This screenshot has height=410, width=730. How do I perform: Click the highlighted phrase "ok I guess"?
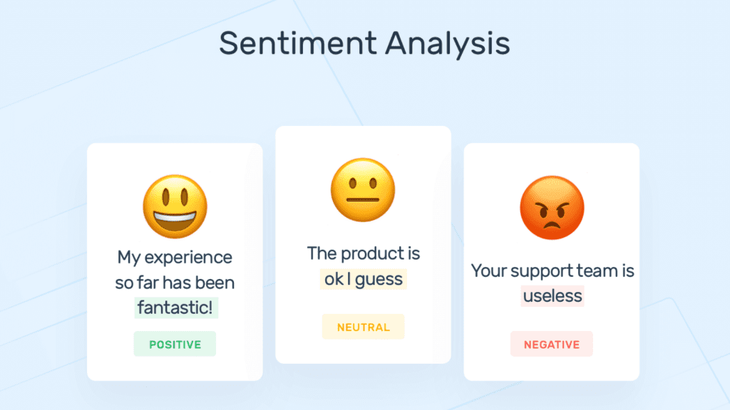coord(364,279)
